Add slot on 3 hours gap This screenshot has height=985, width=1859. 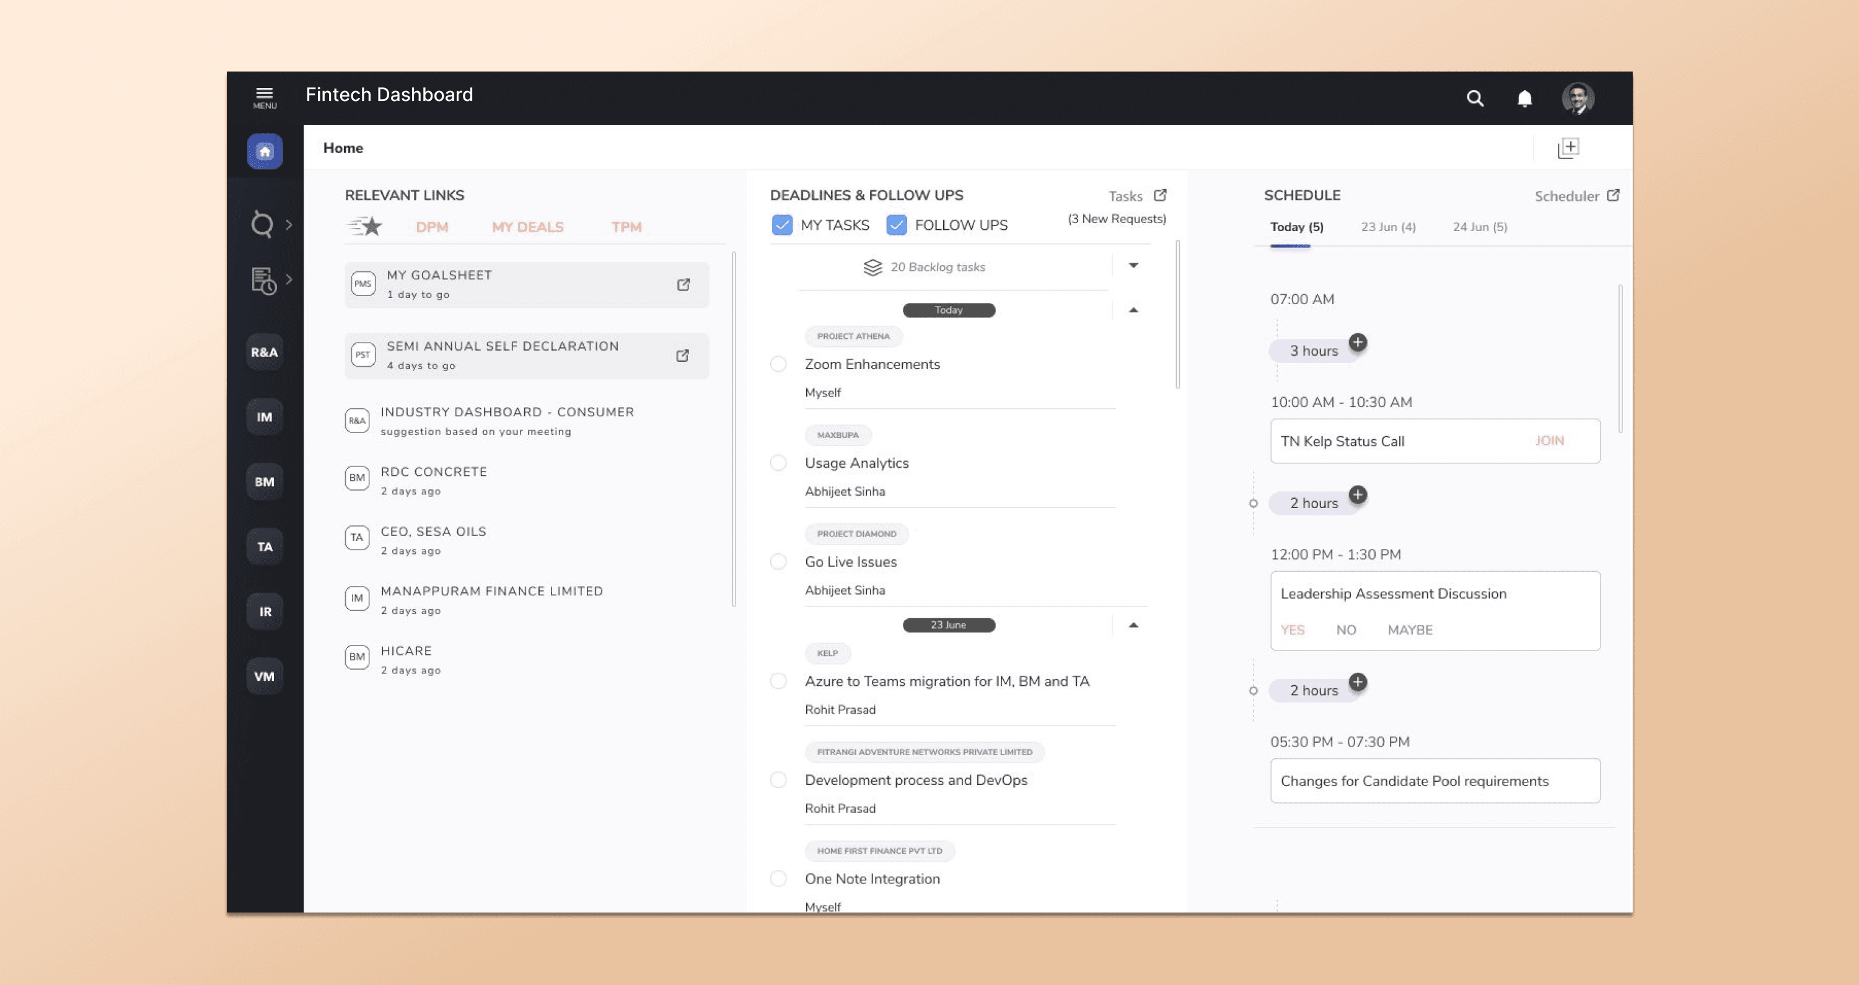pyautogui.click(x=1358, y=342)
